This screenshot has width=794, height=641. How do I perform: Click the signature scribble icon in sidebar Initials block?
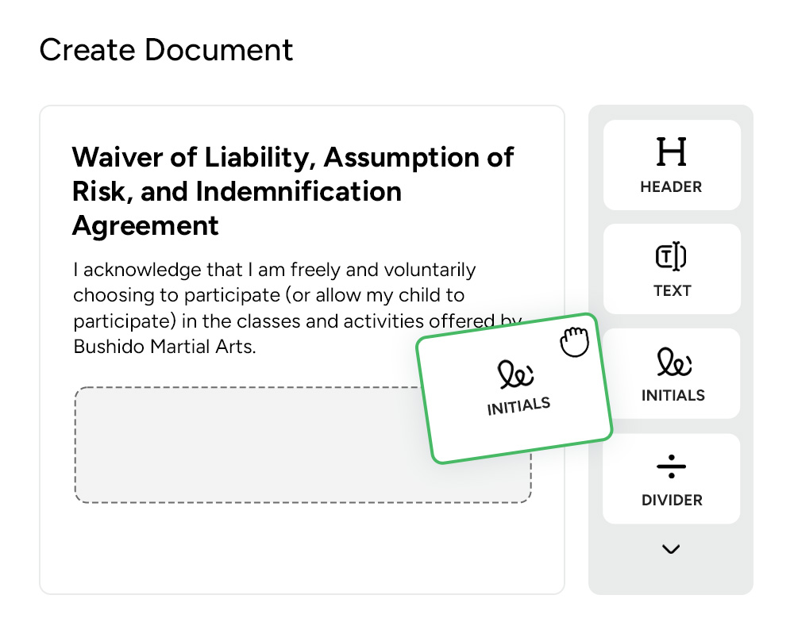click(x=673, y=363)
